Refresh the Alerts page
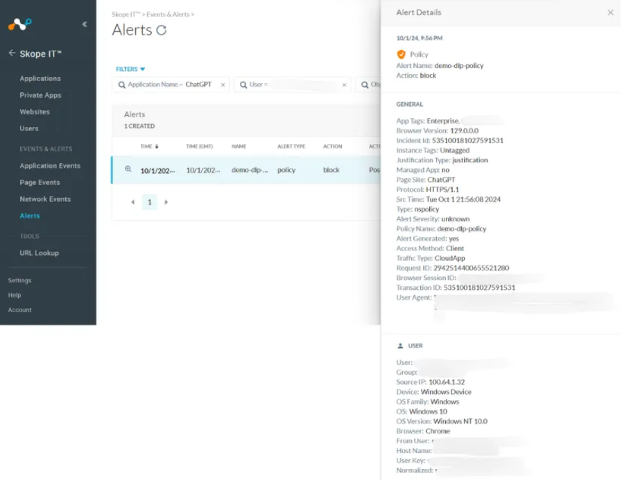The image size is (638, 480). [162, 31]
